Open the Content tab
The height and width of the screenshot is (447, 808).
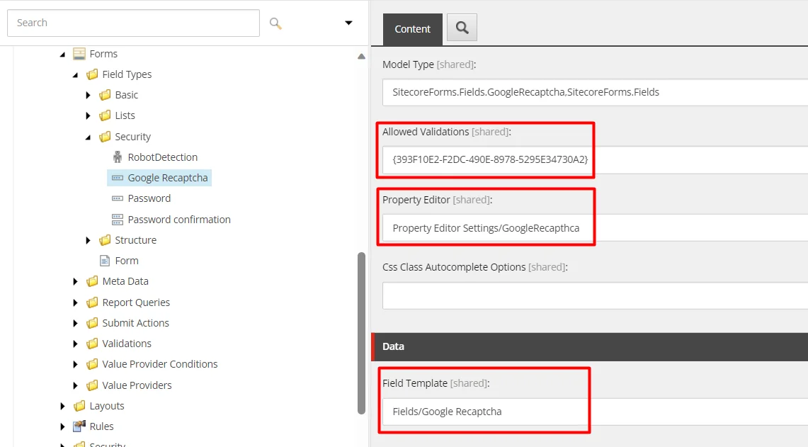[x=412, y=29]
